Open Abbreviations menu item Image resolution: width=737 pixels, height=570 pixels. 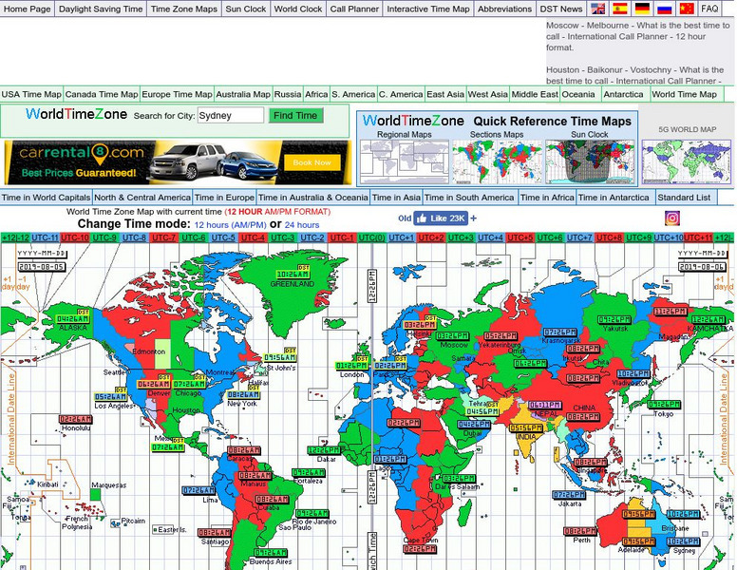504,9
